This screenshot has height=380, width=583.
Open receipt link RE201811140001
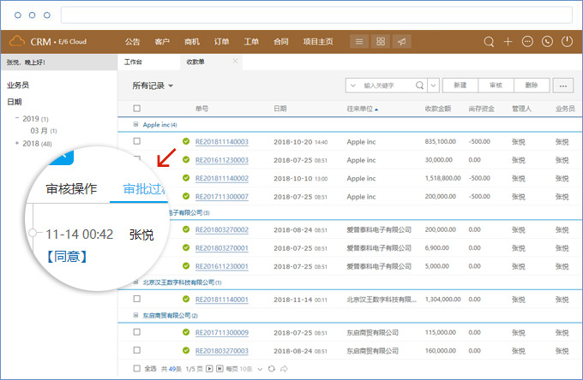[x=221, y=300]
